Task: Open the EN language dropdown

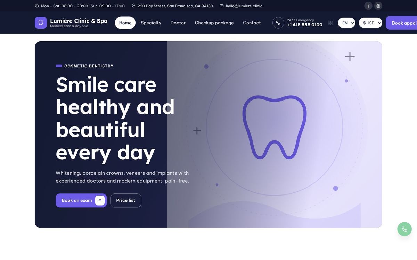Action: pos(346,23)
